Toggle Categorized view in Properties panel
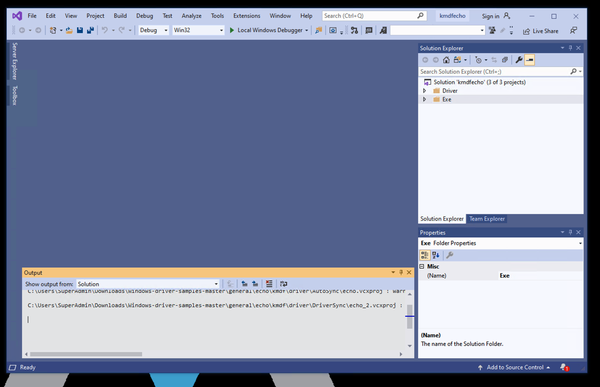This screenshot has height=387, width=600. coord(425,255)
